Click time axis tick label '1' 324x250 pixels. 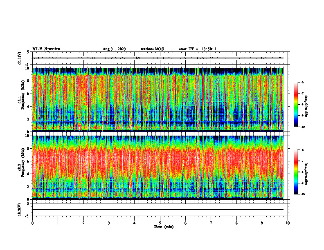click(58, 223)
